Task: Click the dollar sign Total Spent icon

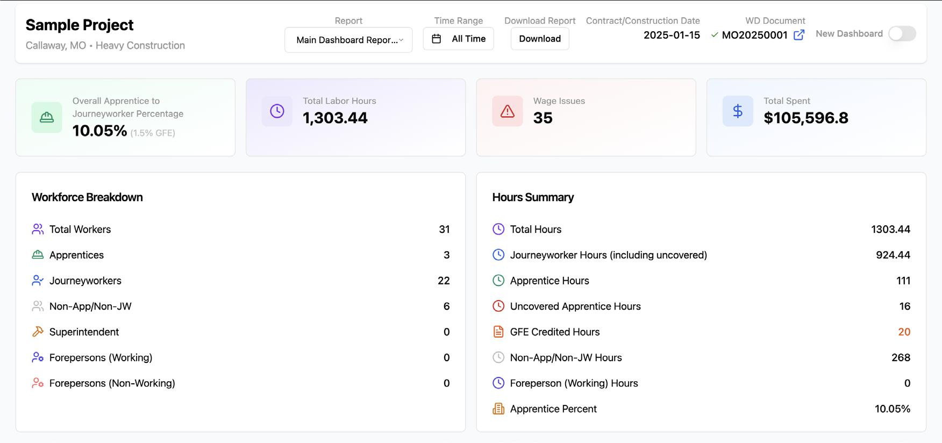Action: coord(738,111)
